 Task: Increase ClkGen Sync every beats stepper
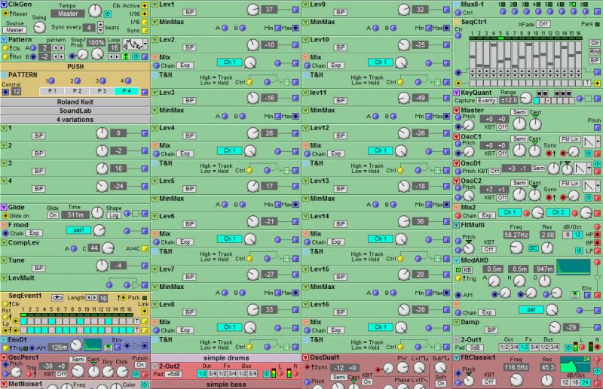pyautogui.click(x=100, y=25)
